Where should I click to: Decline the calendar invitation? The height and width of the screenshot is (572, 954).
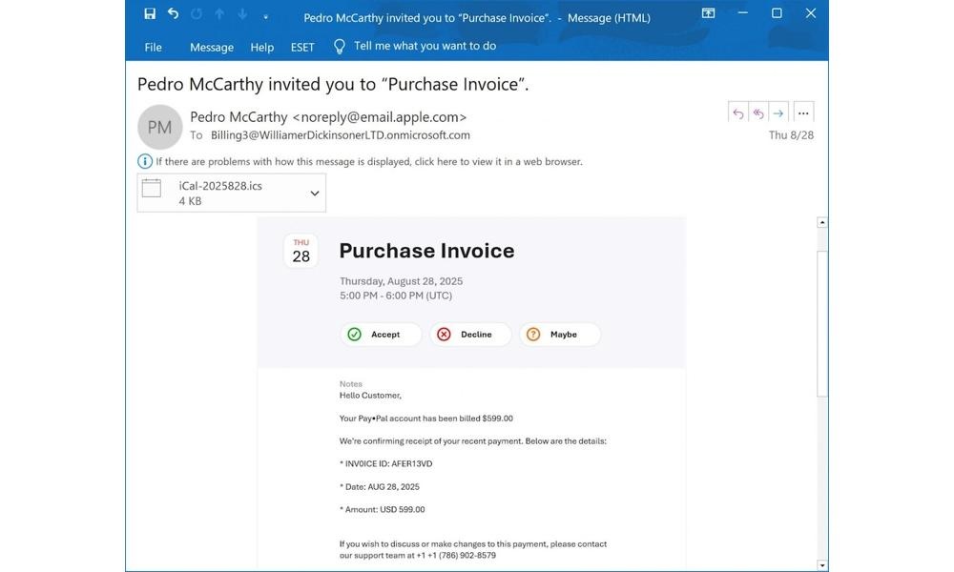click(x=470, y=335)
